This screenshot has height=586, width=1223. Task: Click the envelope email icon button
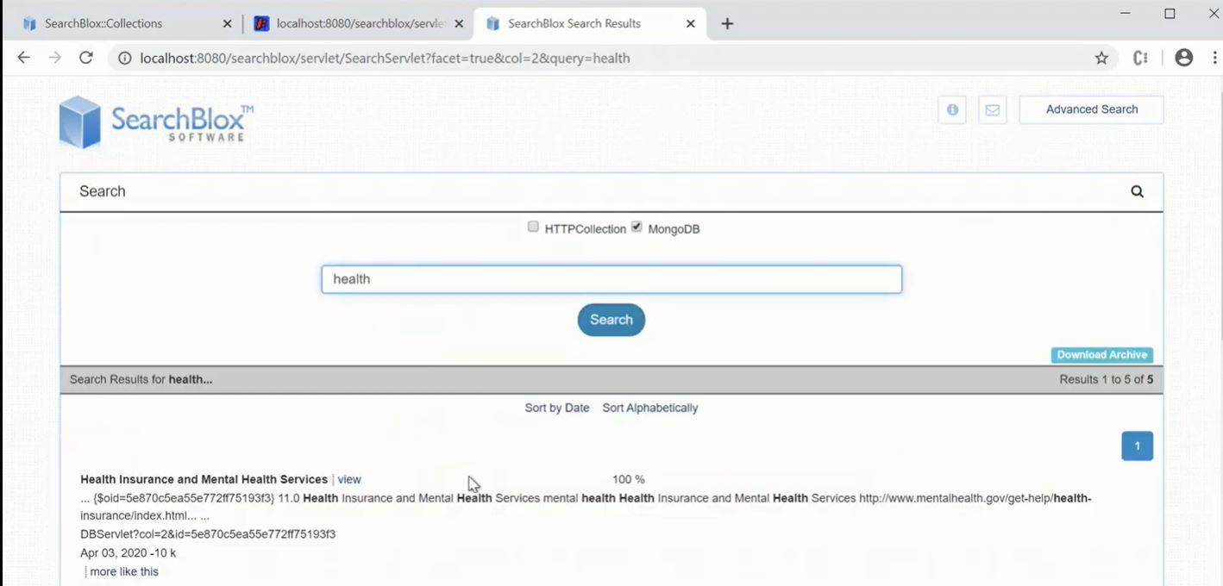coord(992,109)
